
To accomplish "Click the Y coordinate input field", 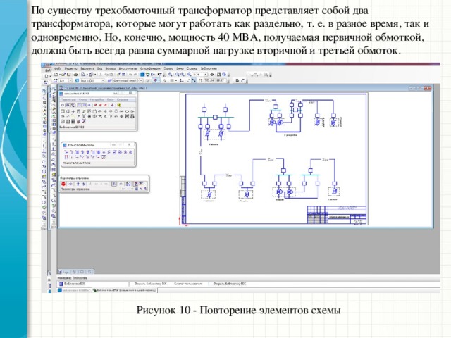I will point(219,80).
